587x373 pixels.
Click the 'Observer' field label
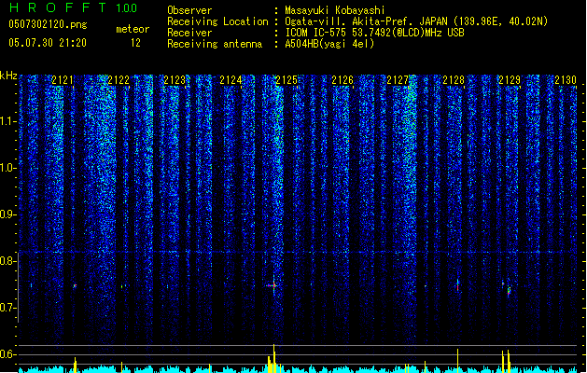pyautogui.click(x=189, y=10)
